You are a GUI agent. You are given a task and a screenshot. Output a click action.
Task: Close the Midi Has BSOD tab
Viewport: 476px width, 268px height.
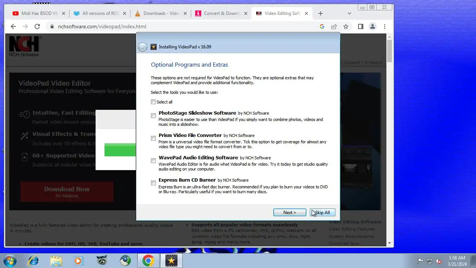pos(63,13)
